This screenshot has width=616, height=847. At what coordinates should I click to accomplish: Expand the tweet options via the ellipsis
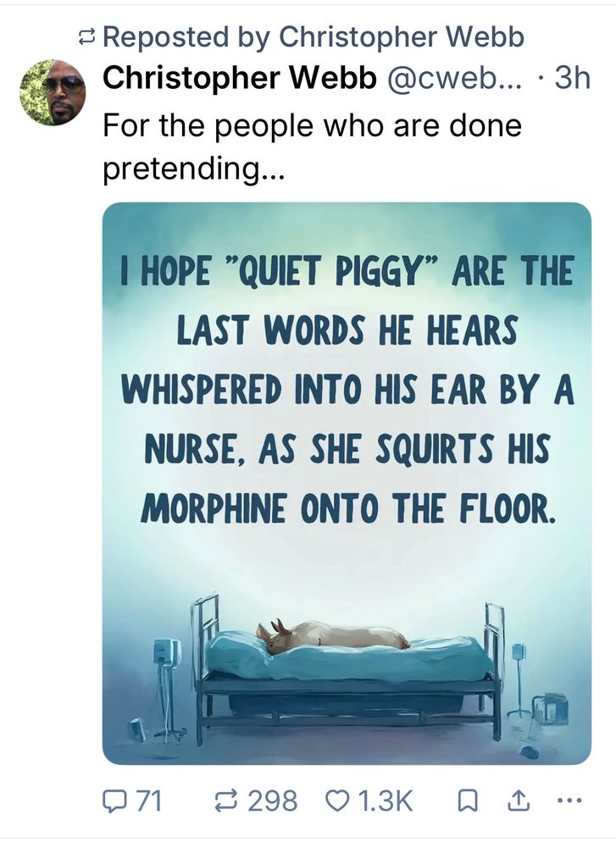coord(570,799)
